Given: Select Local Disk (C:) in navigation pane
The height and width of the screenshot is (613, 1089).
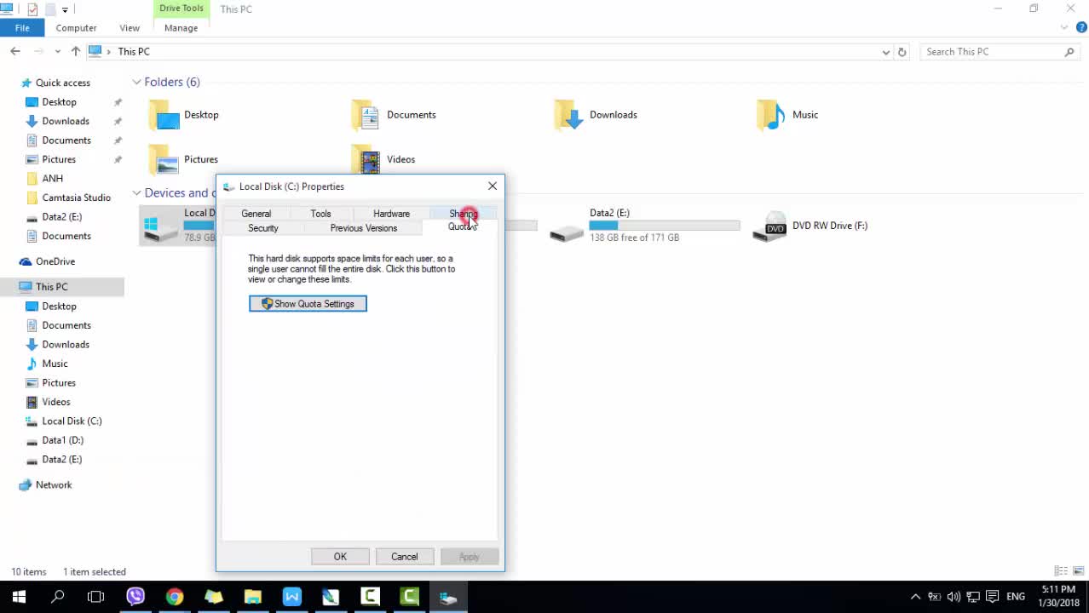Looking at the screenshot, I should click(72, 421).
